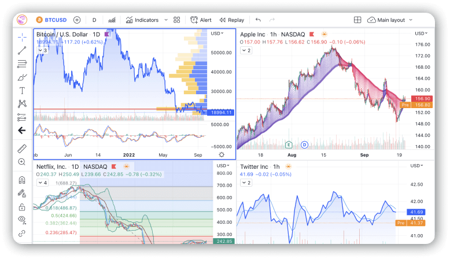Click the Bitcoin 18994.11 price label
The image size is (450, 259).
click(221, 112)
